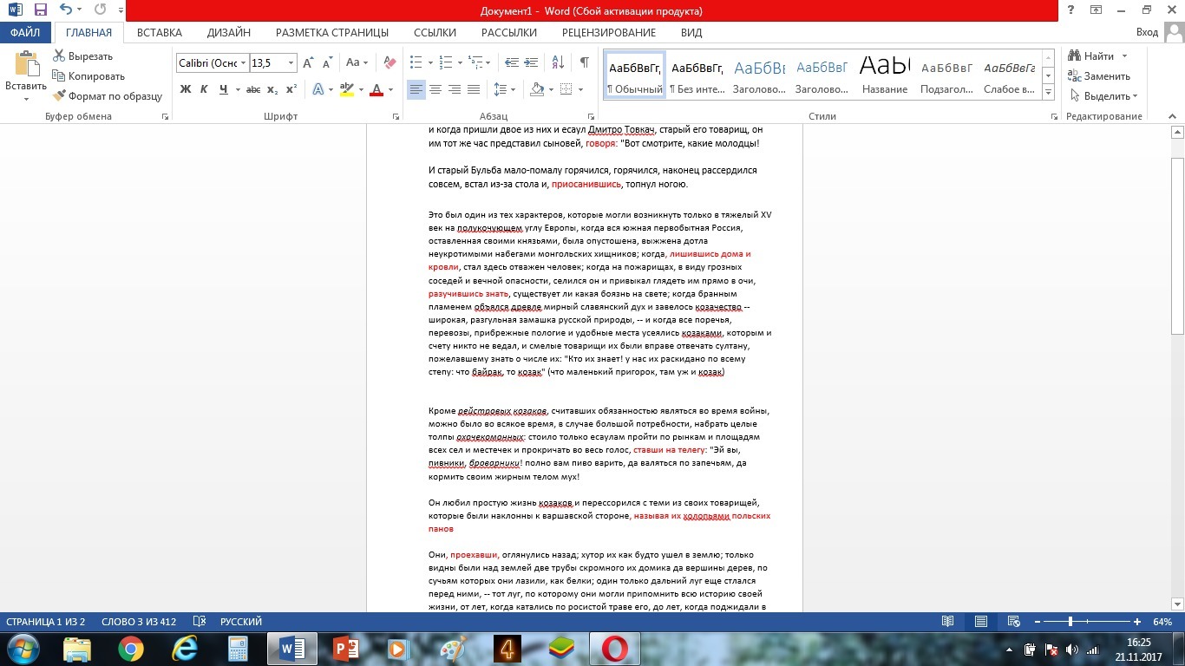1185x666 pixels.
Task: Save document using floppy disk icon
Action: pyautogui.click(x=40, y=10)
